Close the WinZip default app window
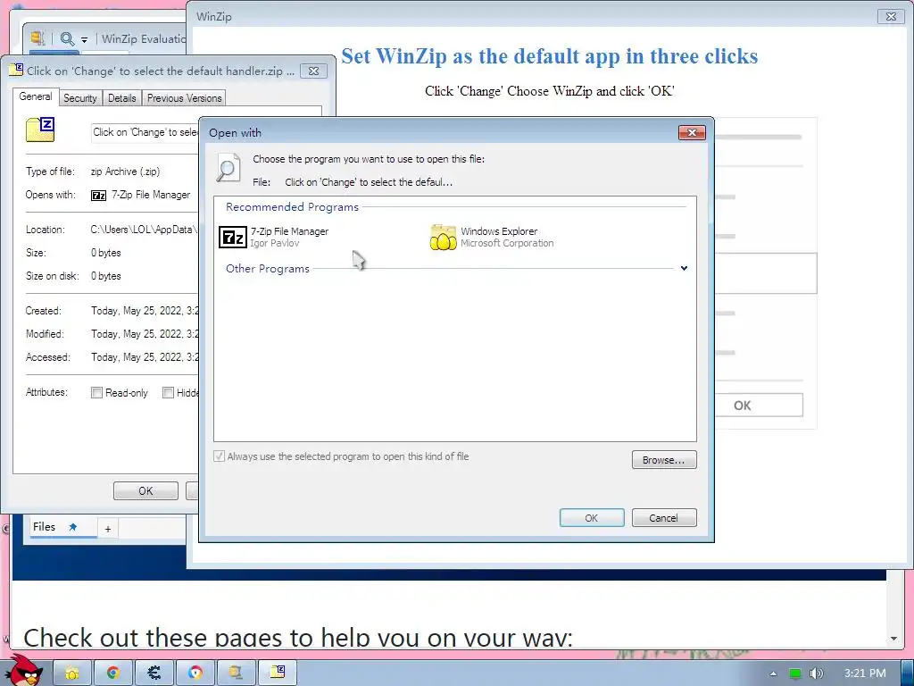Screen dimensions: 914x686 tap(891, 16)
